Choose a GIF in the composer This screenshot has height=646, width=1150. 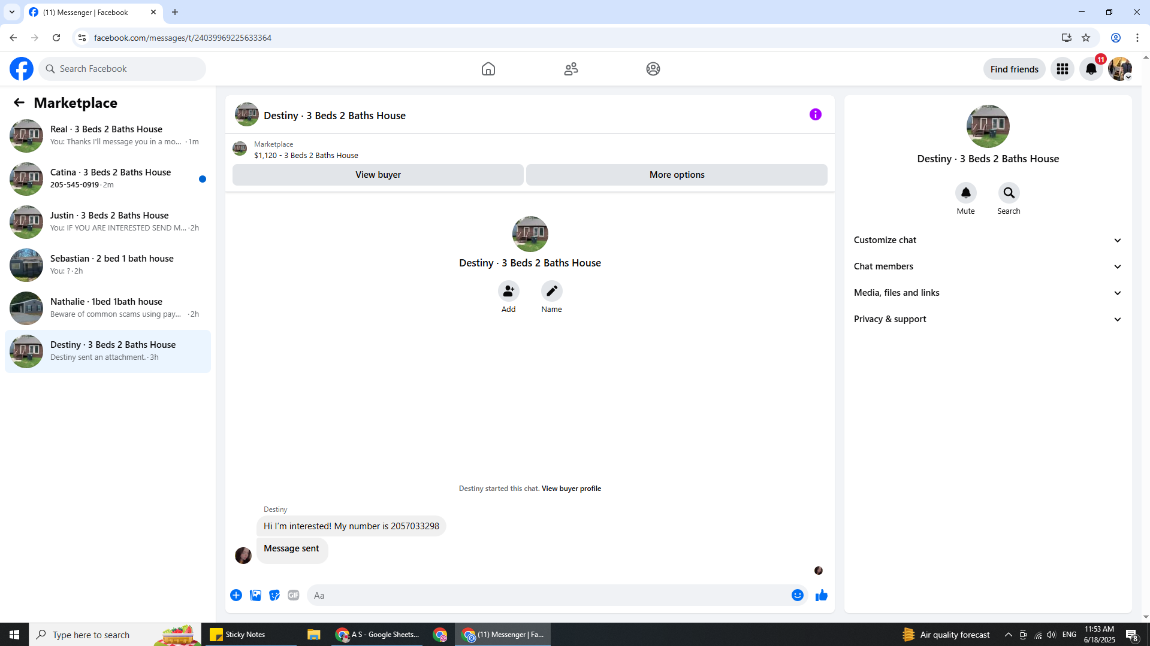click(294, 595)
